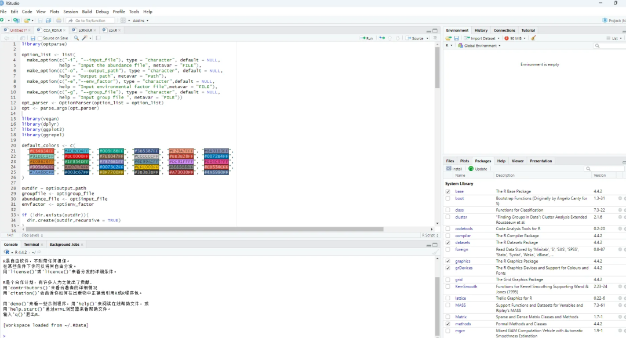
Task: Open the List view dropdown in Environment pane
Action: (x=614, y=38)
